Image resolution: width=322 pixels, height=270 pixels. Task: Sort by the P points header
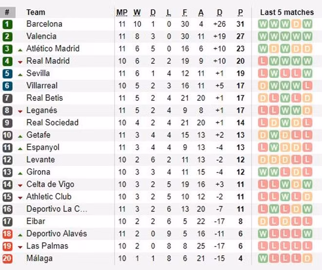click(x=240, y=13)
